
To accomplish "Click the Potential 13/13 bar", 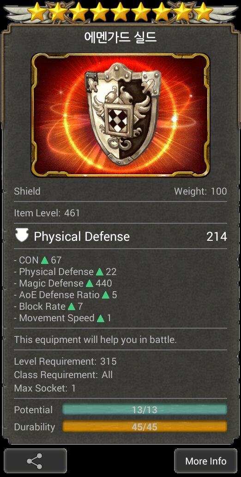I will [145, 410].
